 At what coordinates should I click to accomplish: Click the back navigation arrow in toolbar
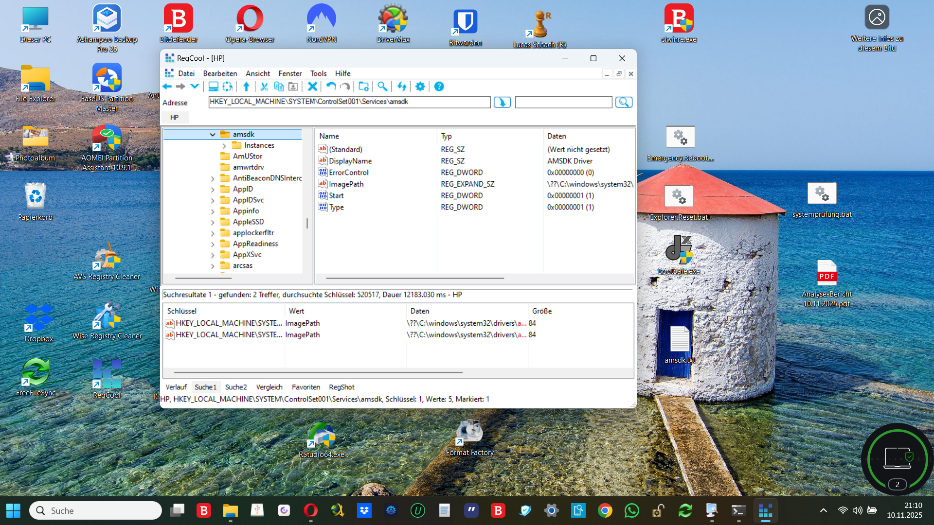[167, 87]
